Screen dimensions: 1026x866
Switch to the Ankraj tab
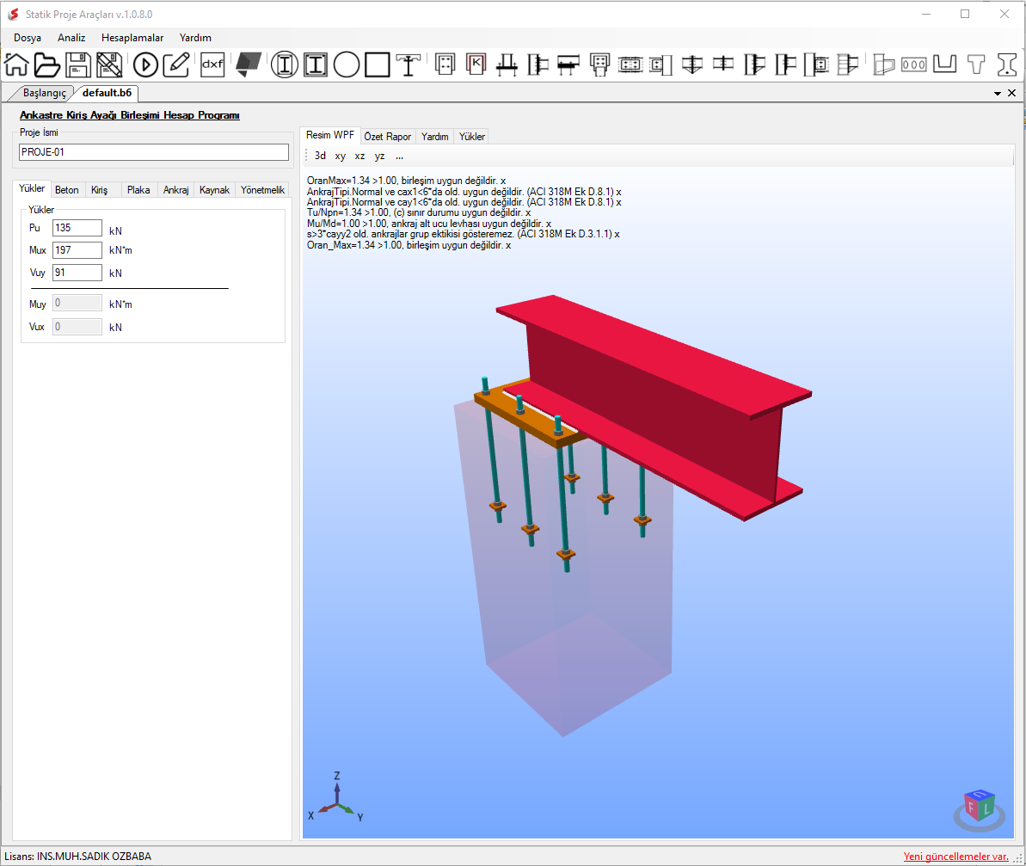[176, 190]
